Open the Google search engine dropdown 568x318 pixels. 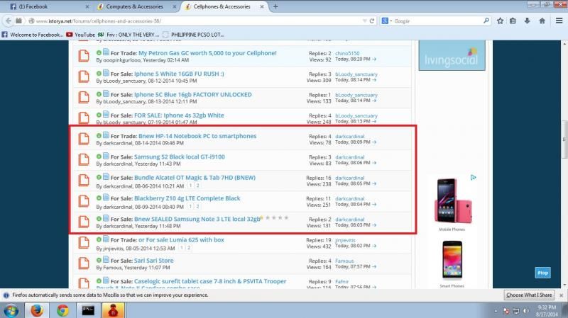click(x=386, y=21)
